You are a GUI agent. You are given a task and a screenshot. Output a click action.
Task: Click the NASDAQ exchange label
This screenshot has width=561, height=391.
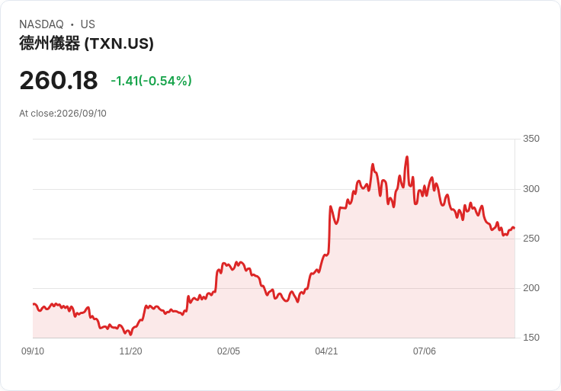[x=41, y=24]
